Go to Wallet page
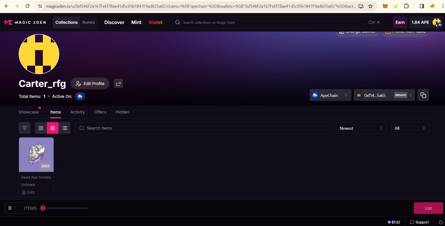 pos(155,23)
